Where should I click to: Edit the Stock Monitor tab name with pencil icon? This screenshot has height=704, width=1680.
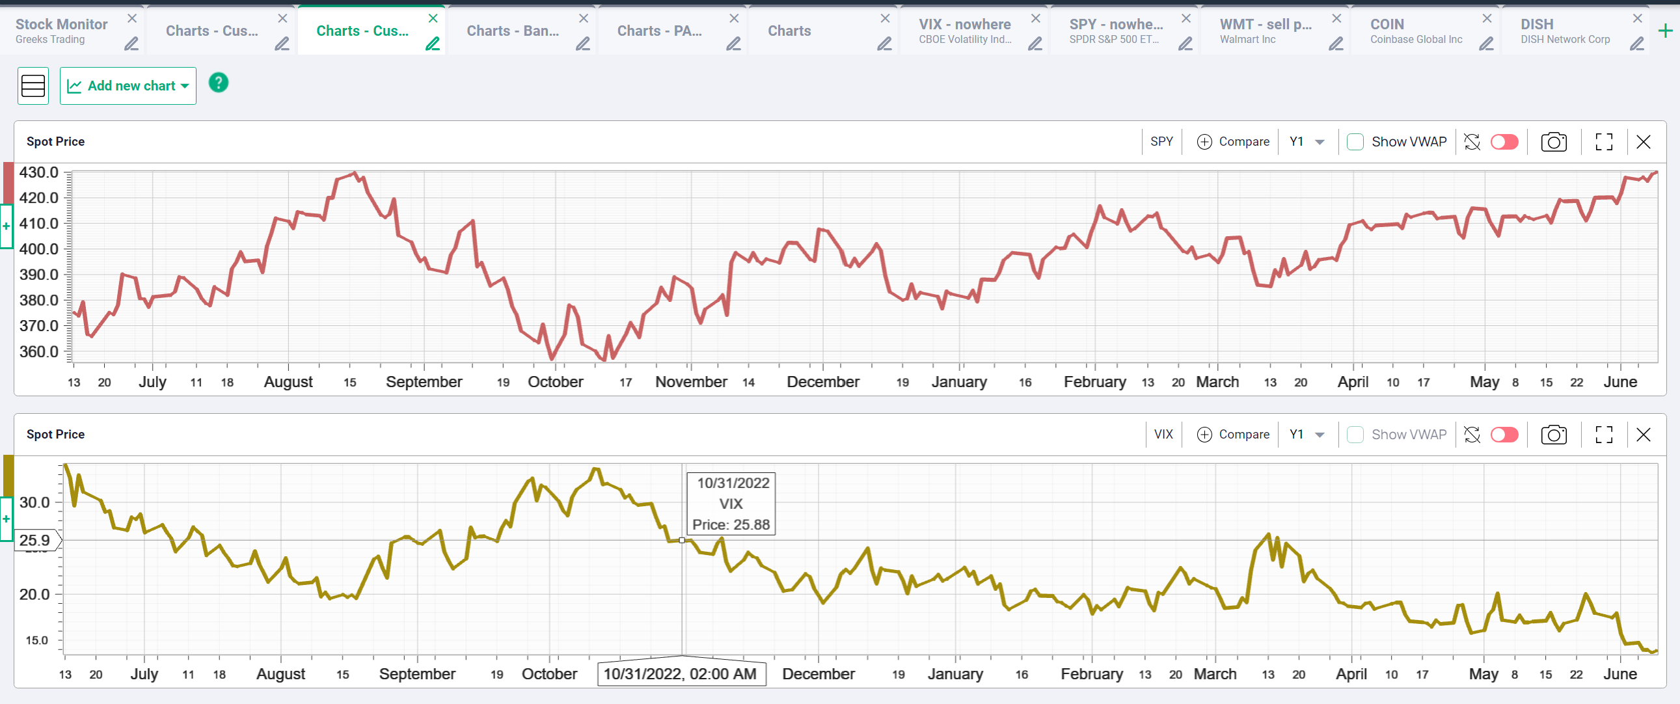pyautogui.click(x=131, y=44)
